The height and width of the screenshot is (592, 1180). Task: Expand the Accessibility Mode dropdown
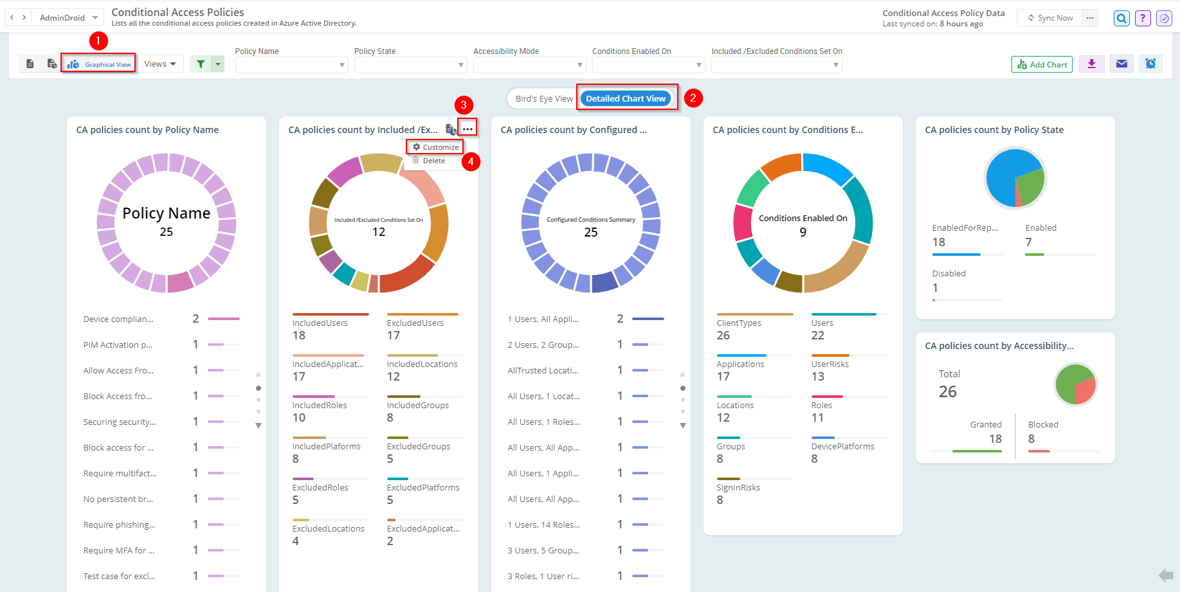(x=529, y=64)
